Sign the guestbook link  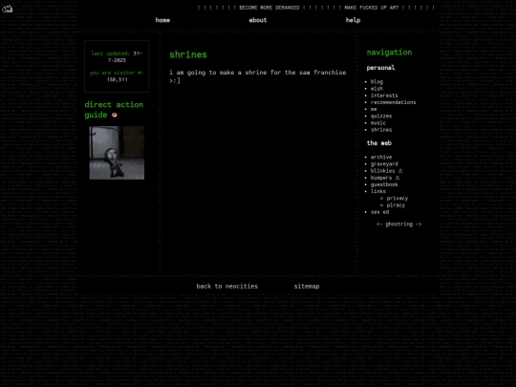click(x=384, y=184)
